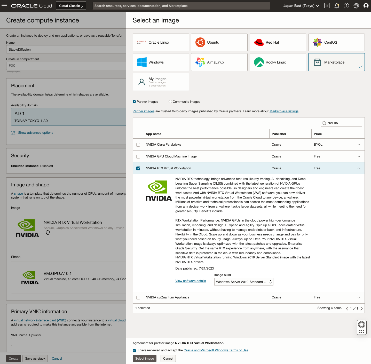Open the navigation hamburger menu
371x364 pixels.
[4, 6]
